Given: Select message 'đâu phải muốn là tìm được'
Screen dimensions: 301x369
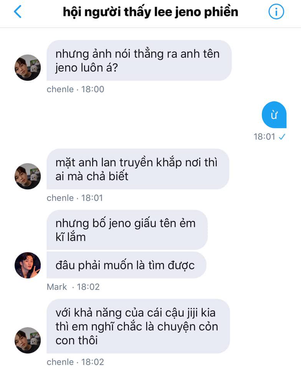Looking at the screenshot, I should [x=126, y=265].
